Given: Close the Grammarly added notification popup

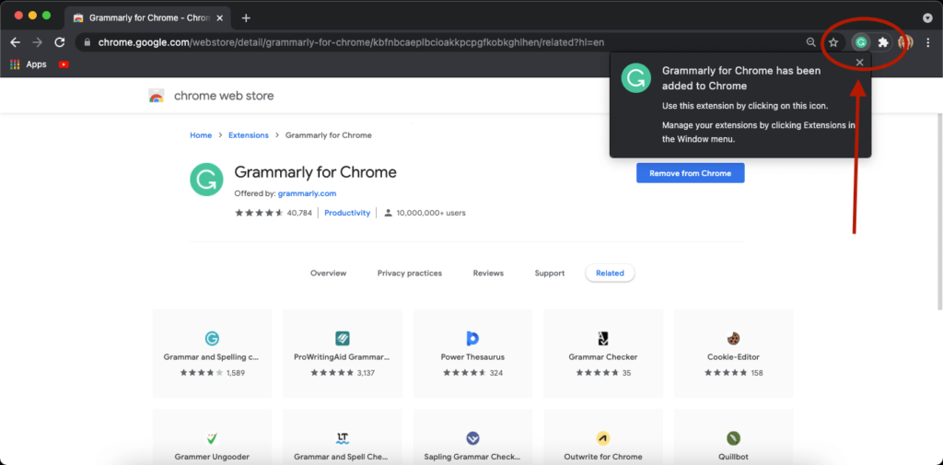Looking at the screenshot, I should [860, 63].
